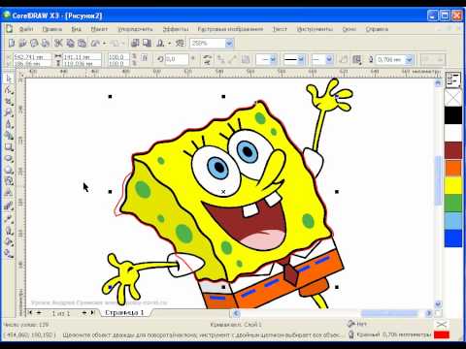Open the Инструменты menu
Screen dimensions: 466x349
315,29
